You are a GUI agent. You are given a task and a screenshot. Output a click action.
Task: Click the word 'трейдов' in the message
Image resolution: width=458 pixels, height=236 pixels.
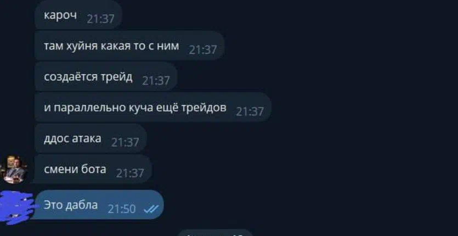coord(204,108)
